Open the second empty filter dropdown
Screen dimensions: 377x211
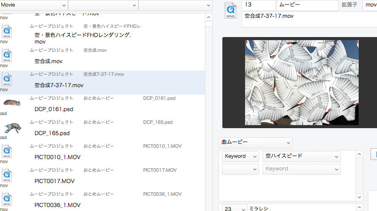pyautogui.click(x=103, y=5)
